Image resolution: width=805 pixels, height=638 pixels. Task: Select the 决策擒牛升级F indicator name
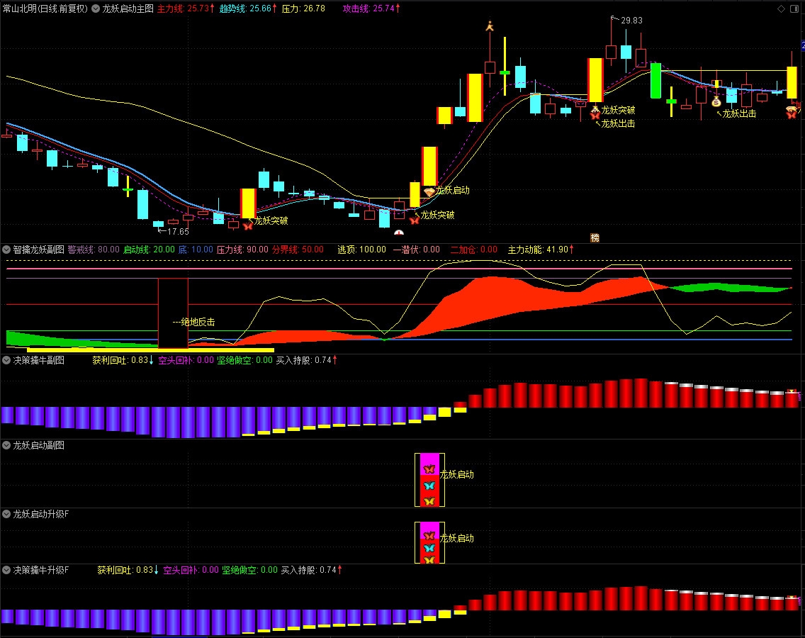(x=40, y=570)
